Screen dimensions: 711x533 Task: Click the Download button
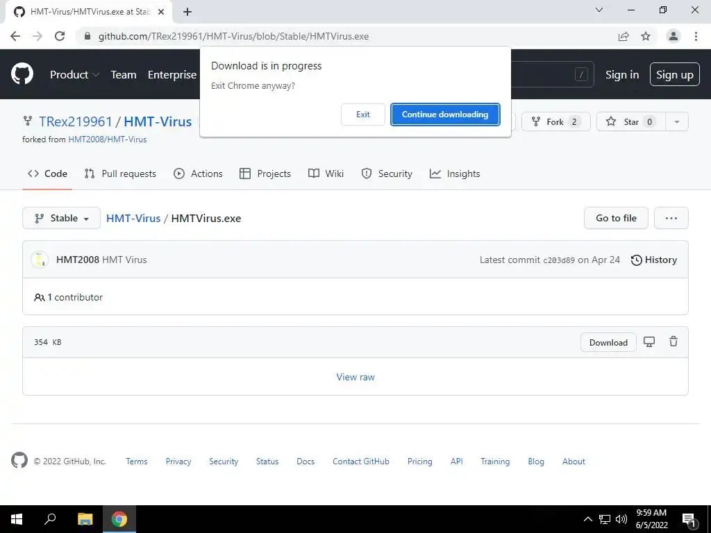coord(608,343)
